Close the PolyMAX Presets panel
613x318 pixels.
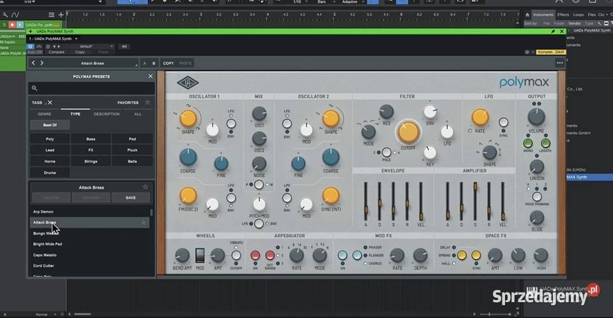[151, 76]
